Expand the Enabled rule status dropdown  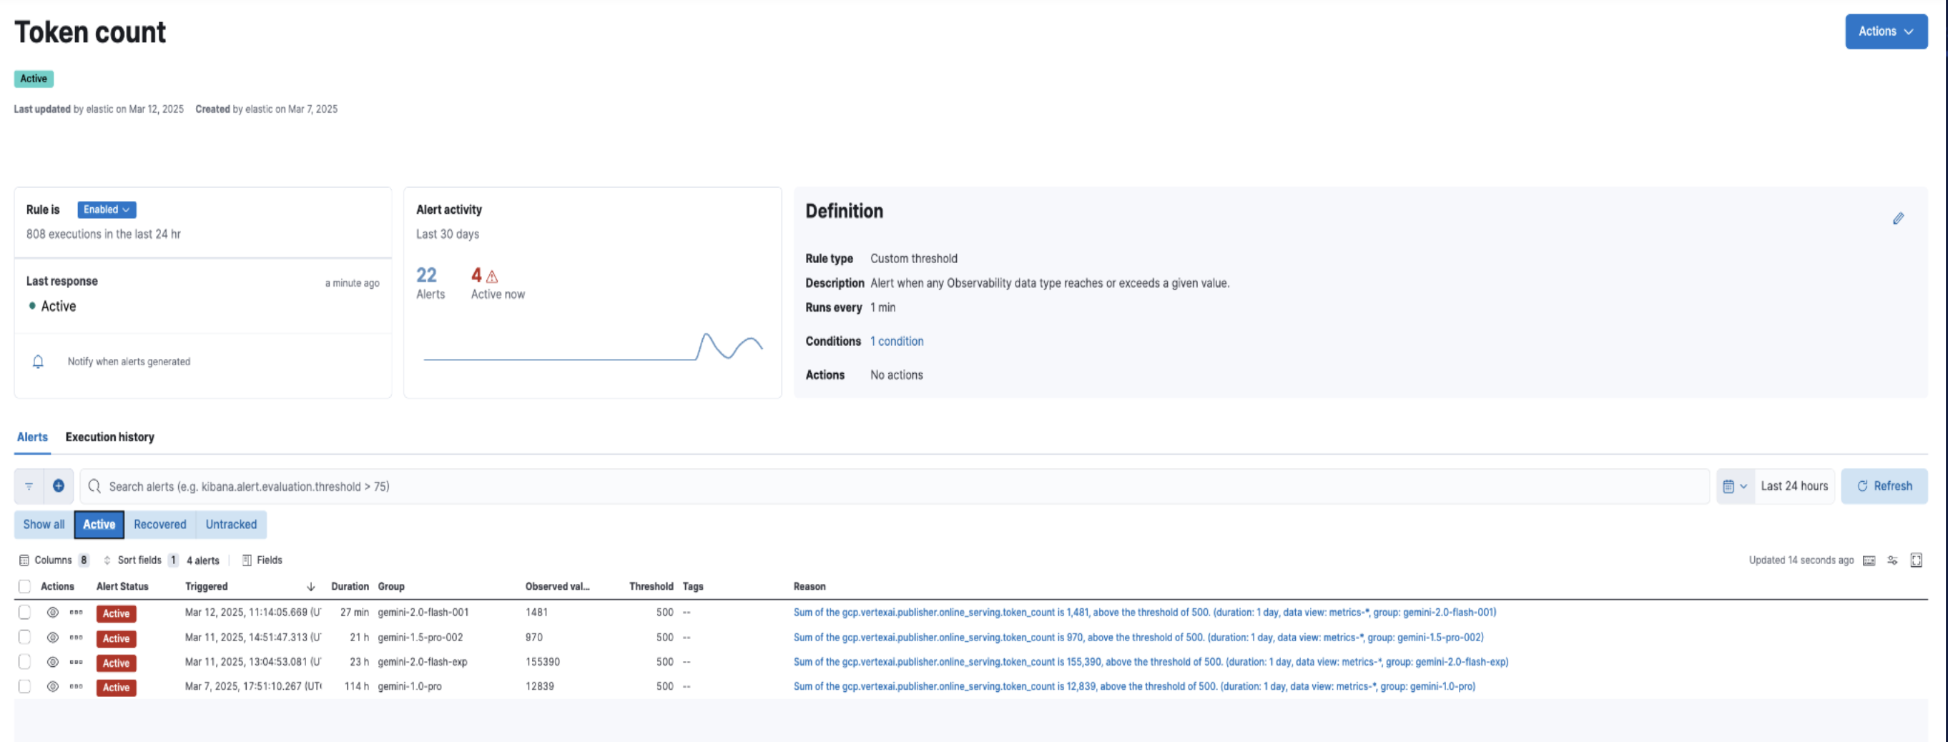[x=107, y=209]
